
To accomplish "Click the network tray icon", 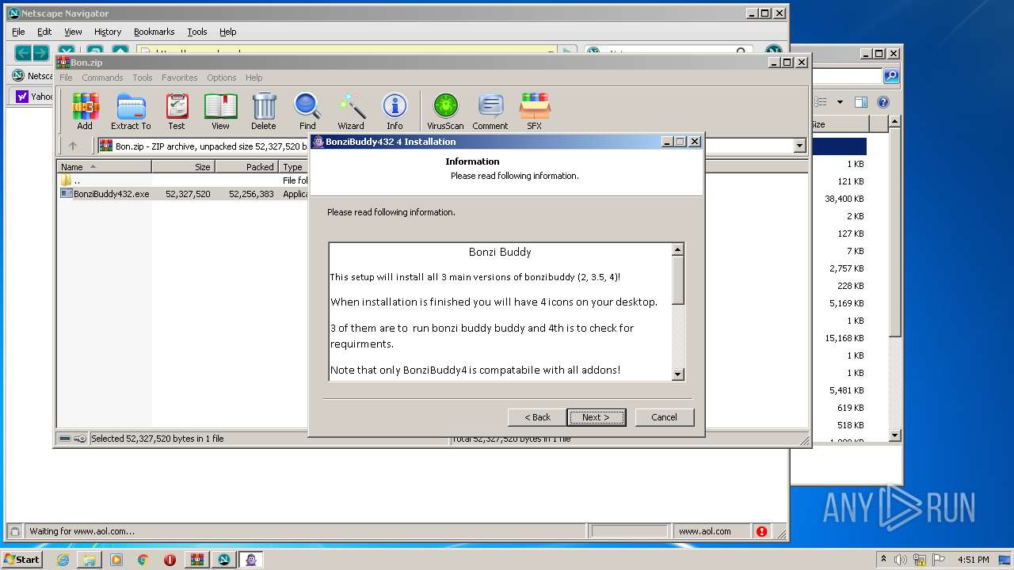I will click(x=920, y=560).
